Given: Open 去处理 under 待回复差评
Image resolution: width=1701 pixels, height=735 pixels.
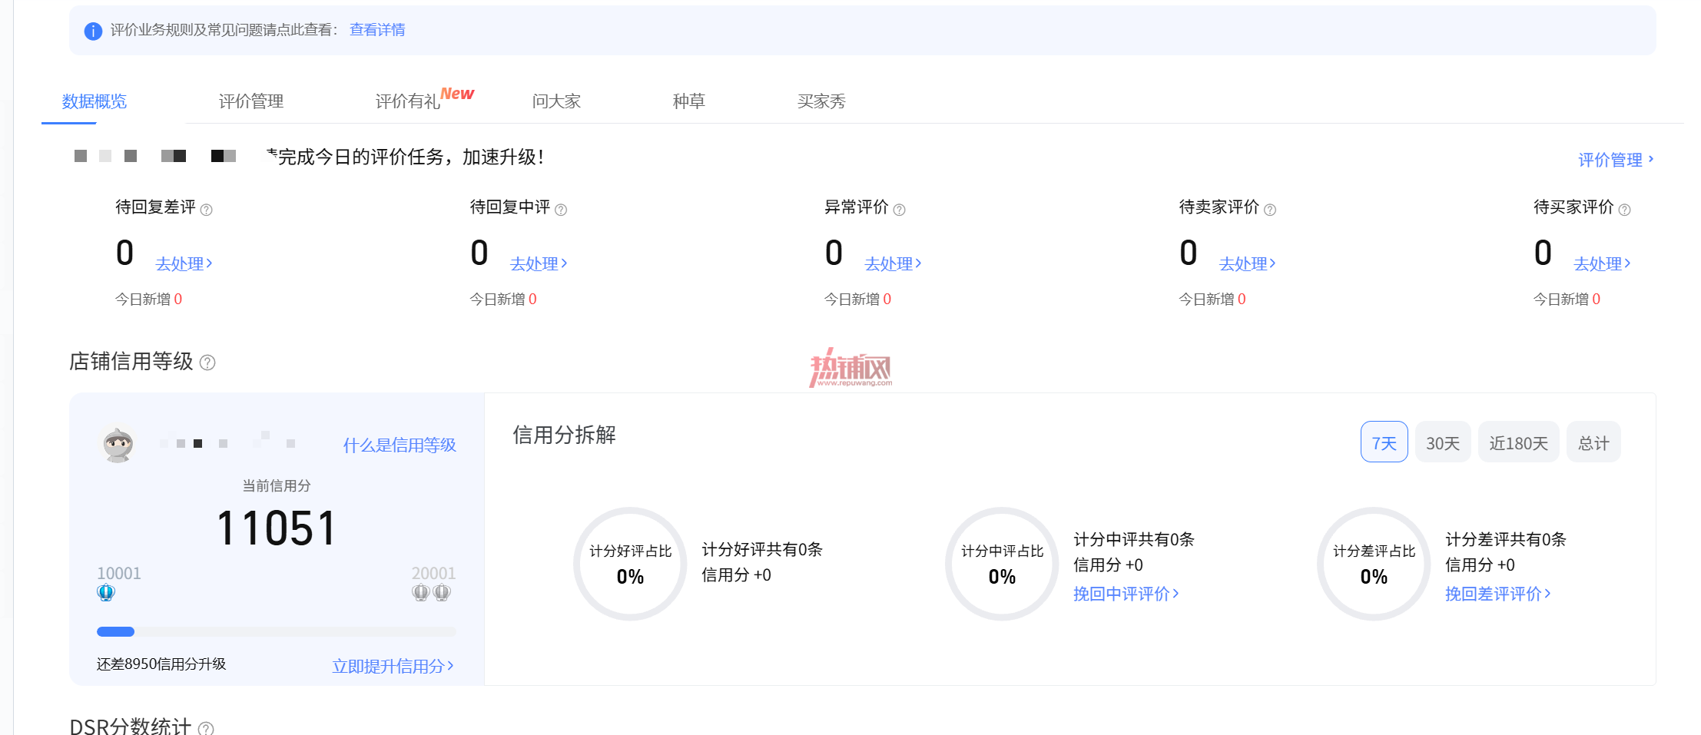Looking at the screenshot, I should click(x=184, y=263).
